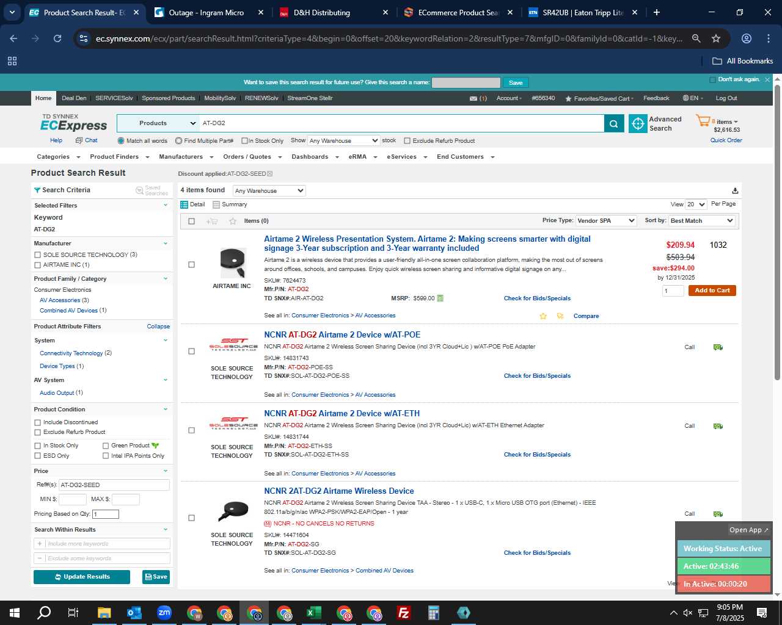Bookmark this page with star icon
782x625 pixels.
coord(716,38)
